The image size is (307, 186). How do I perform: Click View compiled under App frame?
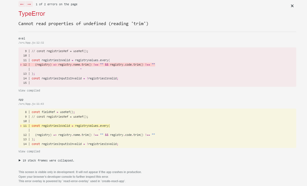click(29, 151)
